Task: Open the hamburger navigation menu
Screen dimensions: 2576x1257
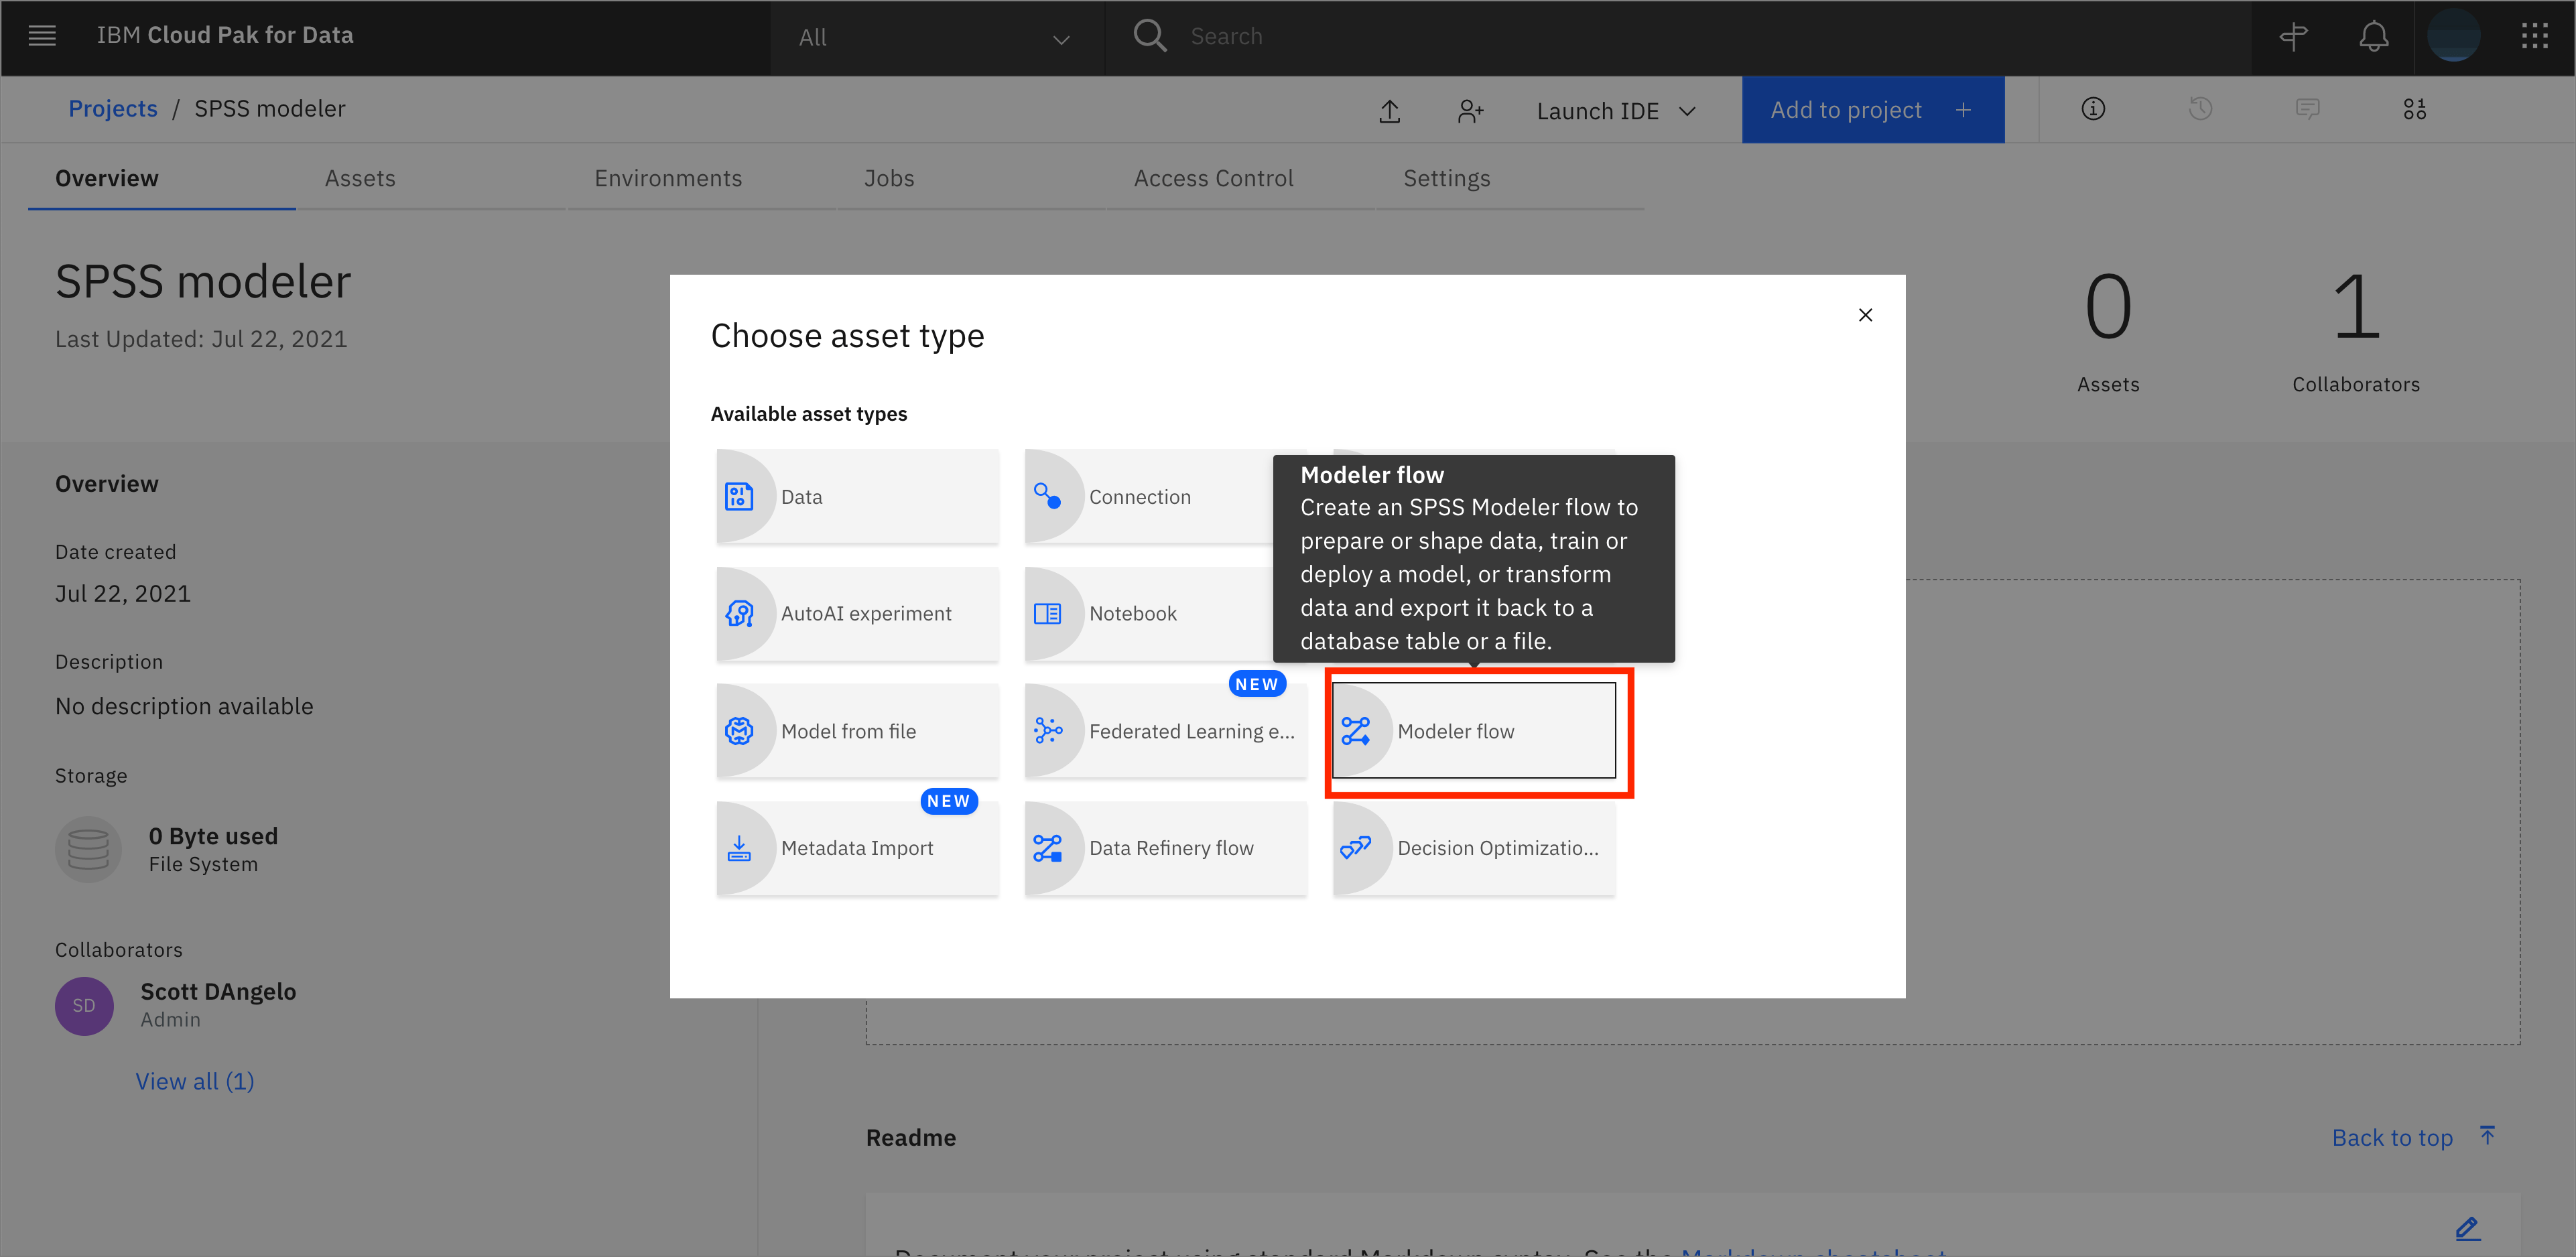Action: pyautogui.click(x=42, y=36)
